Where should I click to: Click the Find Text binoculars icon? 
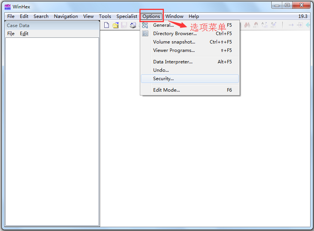247,25
